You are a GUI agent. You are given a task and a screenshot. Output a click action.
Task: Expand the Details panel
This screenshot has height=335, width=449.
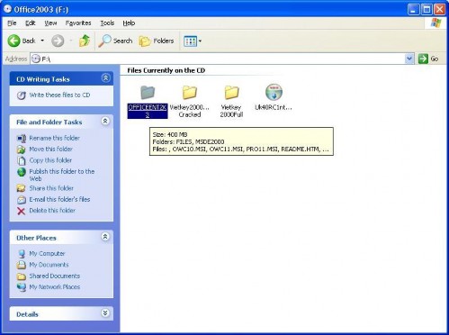[x=105, y=313]
